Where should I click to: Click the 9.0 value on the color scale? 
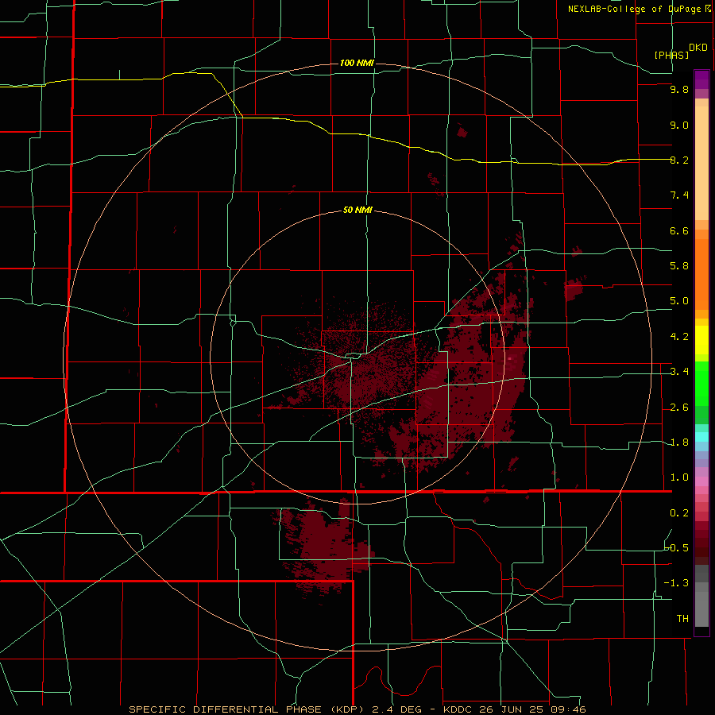(679, 125)
